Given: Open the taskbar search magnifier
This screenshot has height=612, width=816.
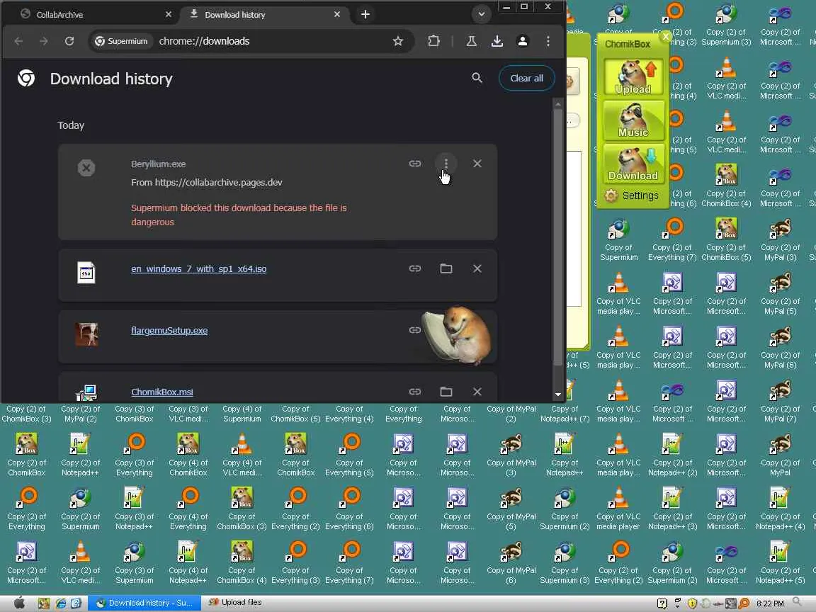Looking at the screenshot, I should [x=798, y=603].
